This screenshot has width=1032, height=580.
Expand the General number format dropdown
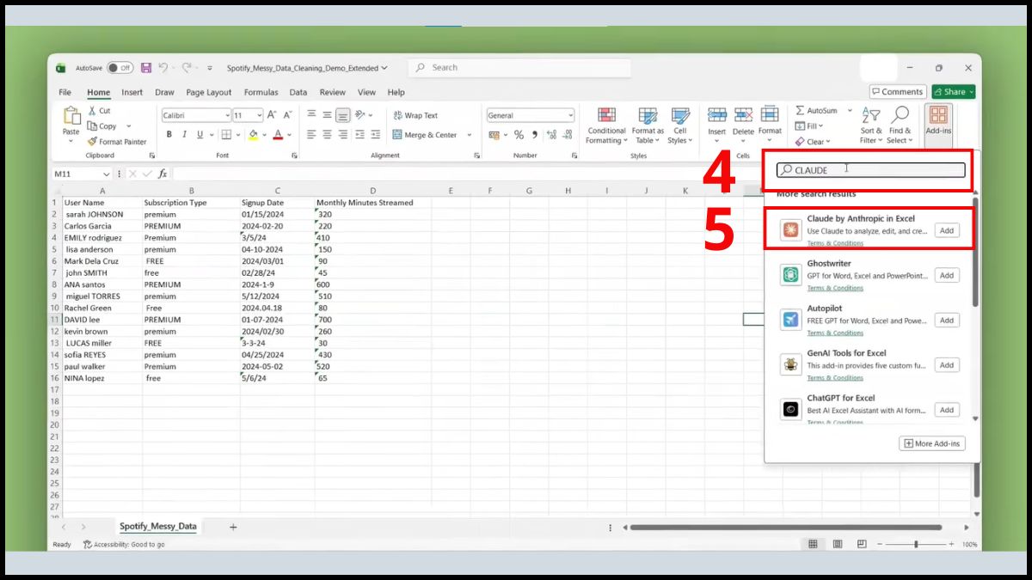click(569, 115)
